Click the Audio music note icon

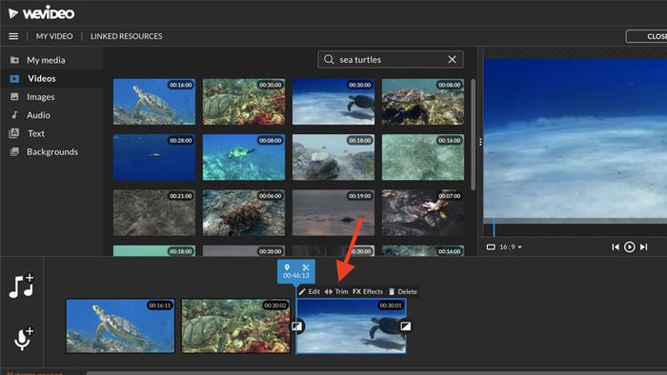tap(14, 115)
